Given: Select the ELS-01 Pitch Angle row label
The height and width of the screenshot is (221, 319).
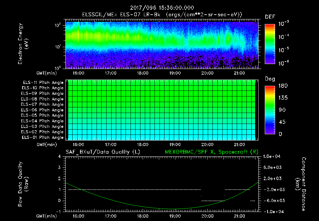Looking at the screenshot, I should point(43,137).
